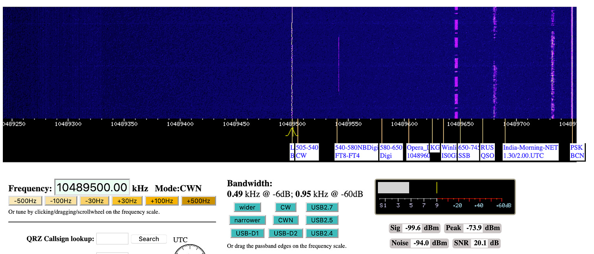The height and width of the screenshot is (254, 594).
Task: Widen the filter with the wider button
Action: pos(247,207)
